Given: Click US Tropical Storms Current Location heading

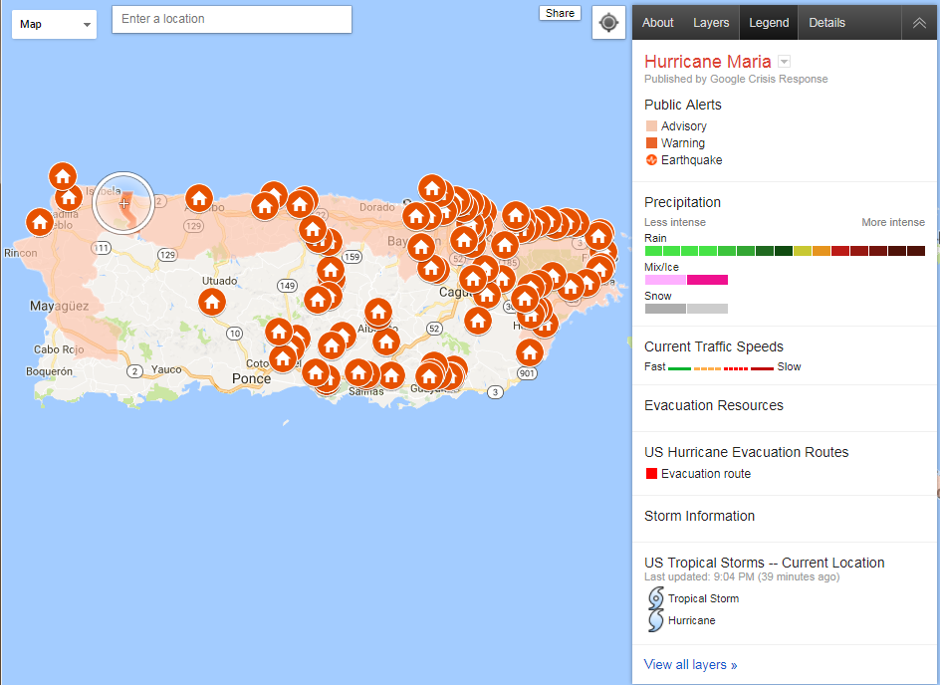Looking at the screenshot, I should pyautogui.click(x=765, y=563).
